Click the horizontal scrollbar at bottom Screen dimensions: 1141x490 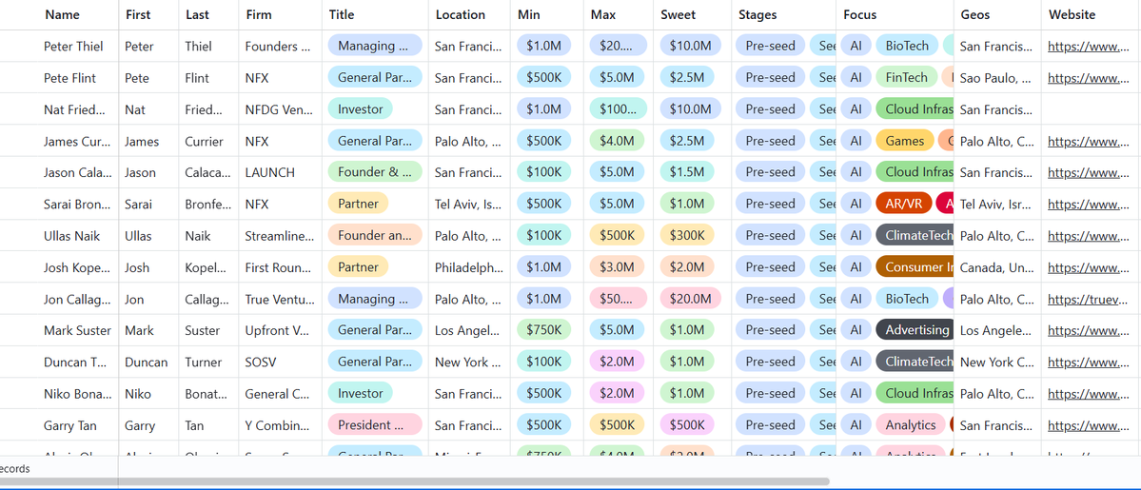pos(415,481)
